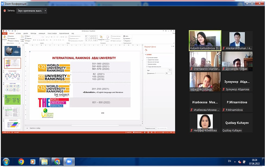Open dropdown next to Звук оригинала
265x167 pixels.
(45, 10)
